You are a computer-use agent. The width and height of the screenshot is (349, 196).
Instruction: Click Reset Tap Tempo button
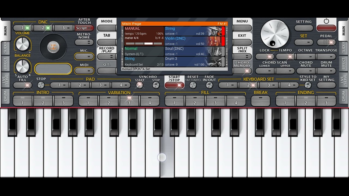[193, 85]
